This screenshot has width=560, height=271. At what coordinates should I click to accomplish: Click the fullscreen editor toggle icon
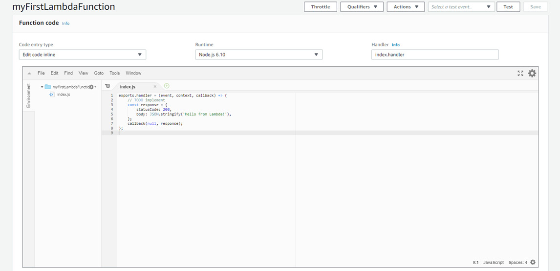coord(520,73)
